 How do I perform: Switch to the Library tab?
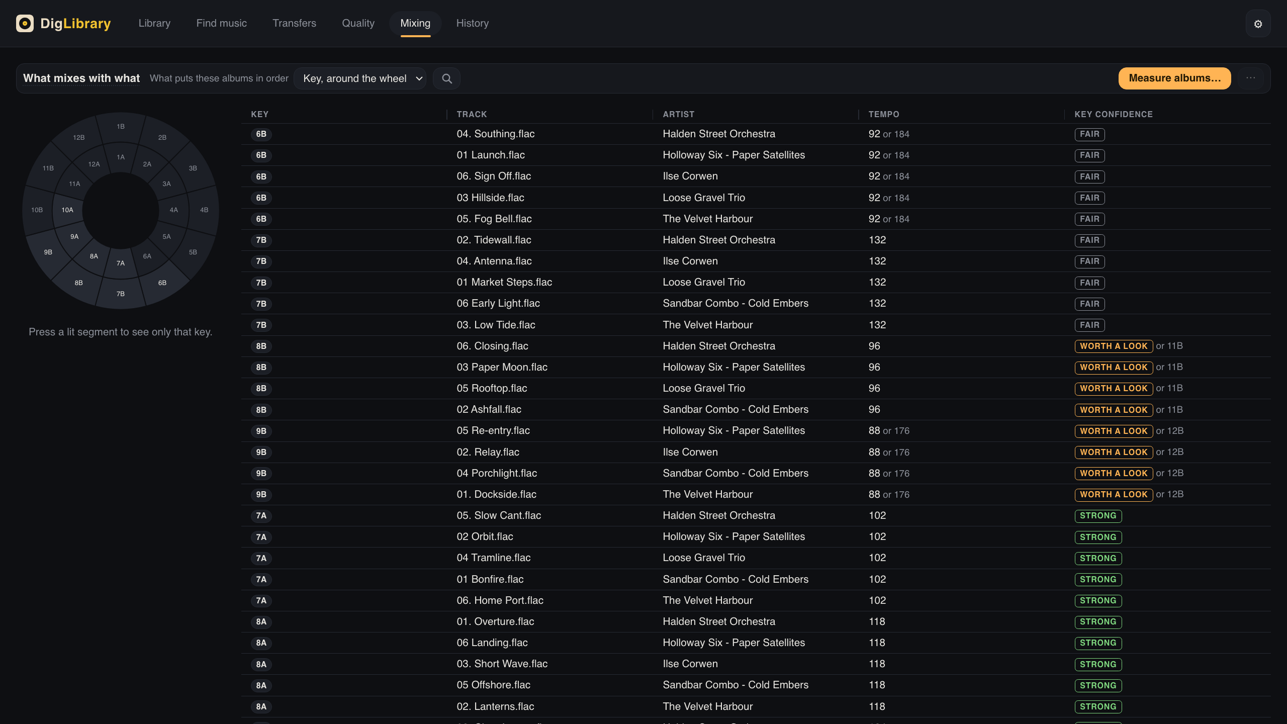(154, 23)
